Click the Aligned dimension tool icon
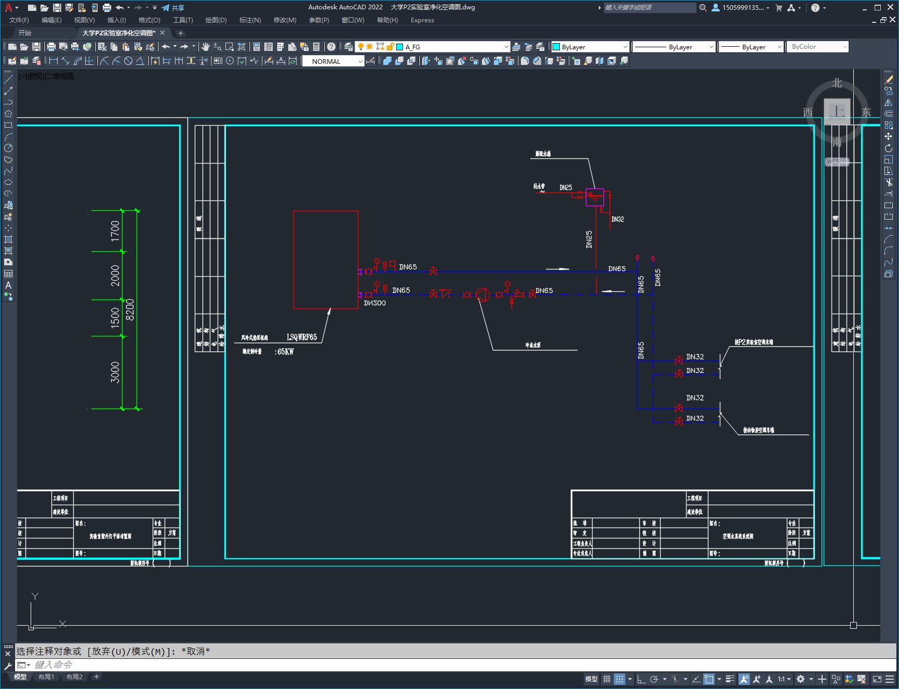The image size is (899, 689). [65, 61]
